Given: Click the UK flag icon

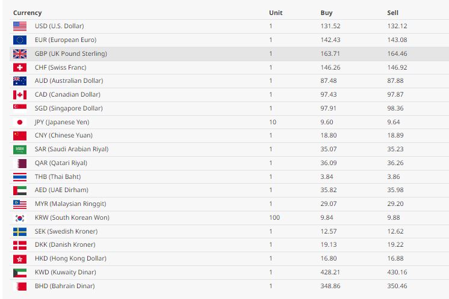Looking at the screenshot, I should pyautogui.click(x=20, y=53).
